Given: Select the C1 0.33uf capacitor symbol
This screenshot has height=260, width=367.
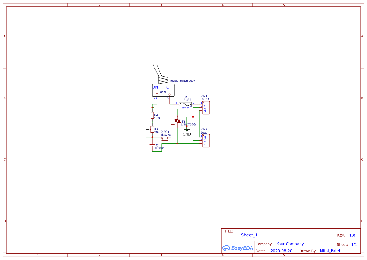Looking at the screenshot, I should tap(152, 145).
